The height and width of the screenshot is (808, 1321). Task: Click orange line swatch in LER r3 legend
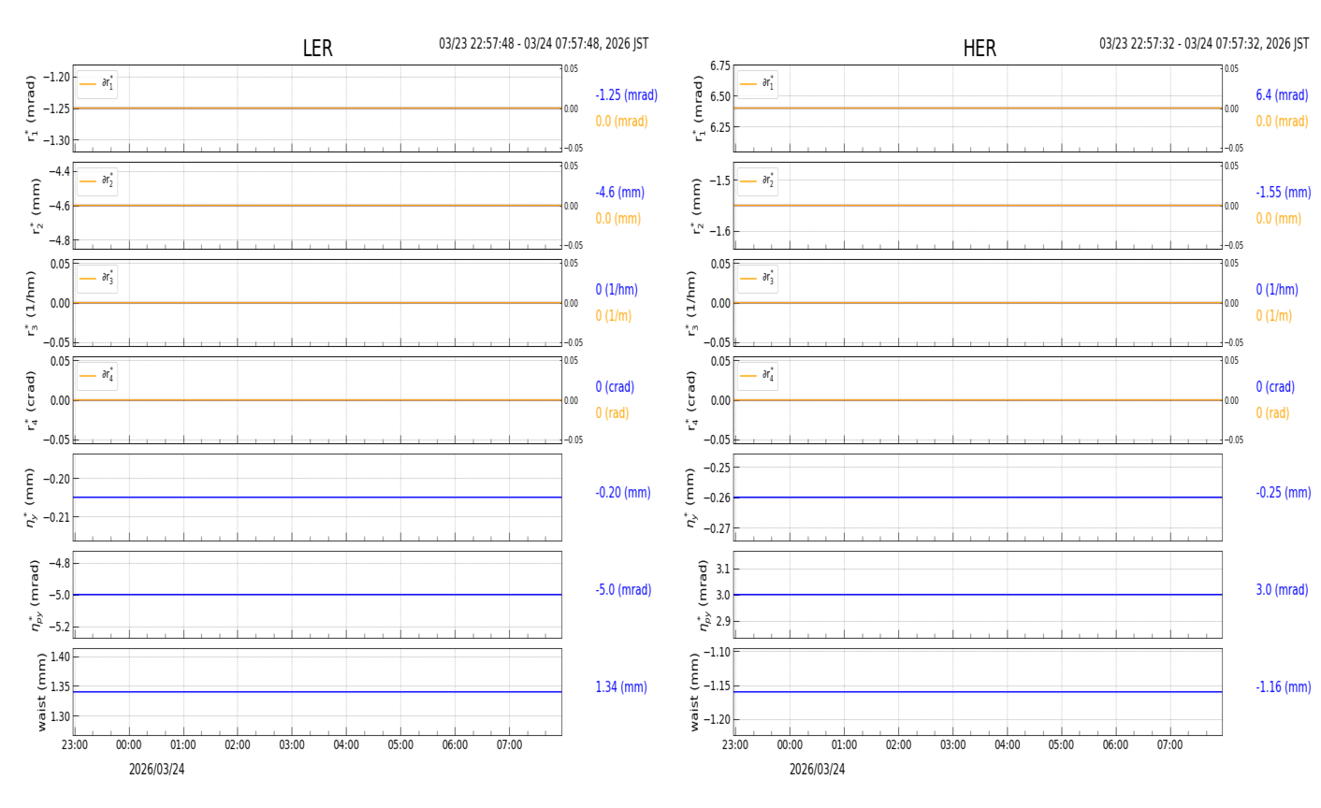click(x=88, y=279)
